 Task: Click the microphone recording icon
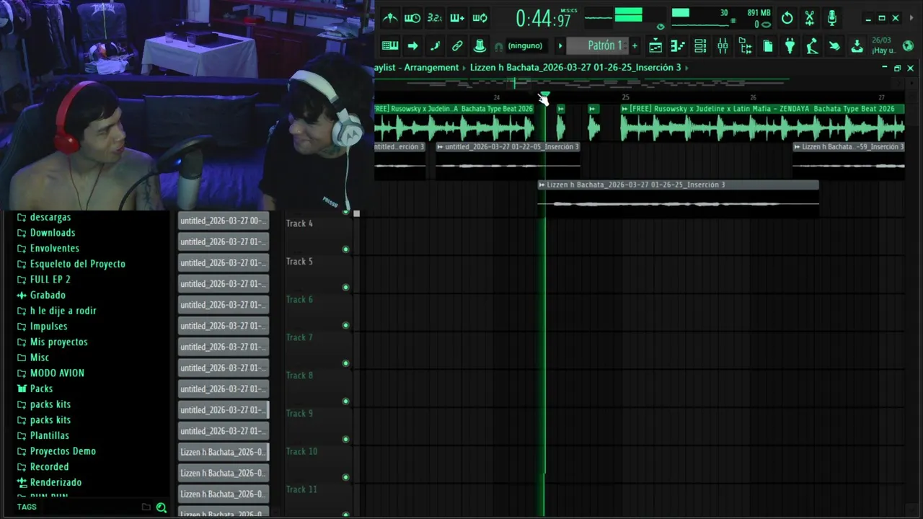pos(832,18)
